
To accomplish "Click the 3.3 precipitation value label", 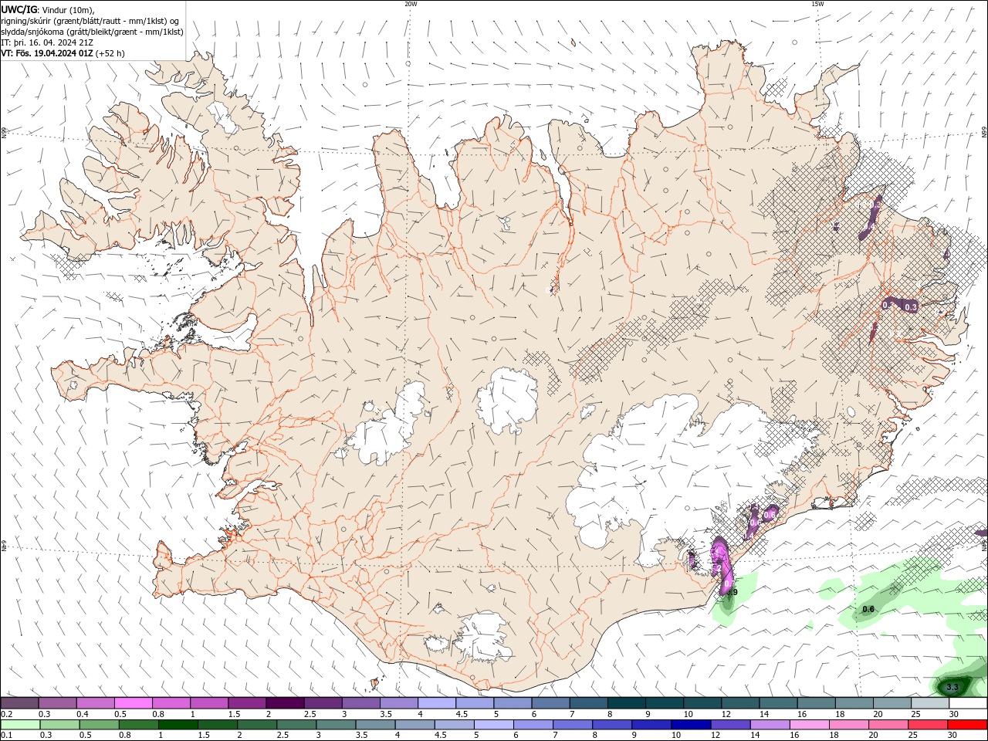I will pyautogui.click(x=952, y=687).
